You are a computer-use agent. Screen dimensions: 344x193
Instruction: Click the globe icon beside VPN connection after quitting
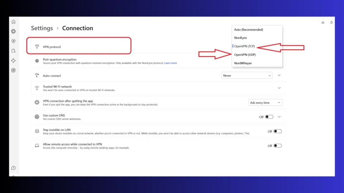[37, 102]
